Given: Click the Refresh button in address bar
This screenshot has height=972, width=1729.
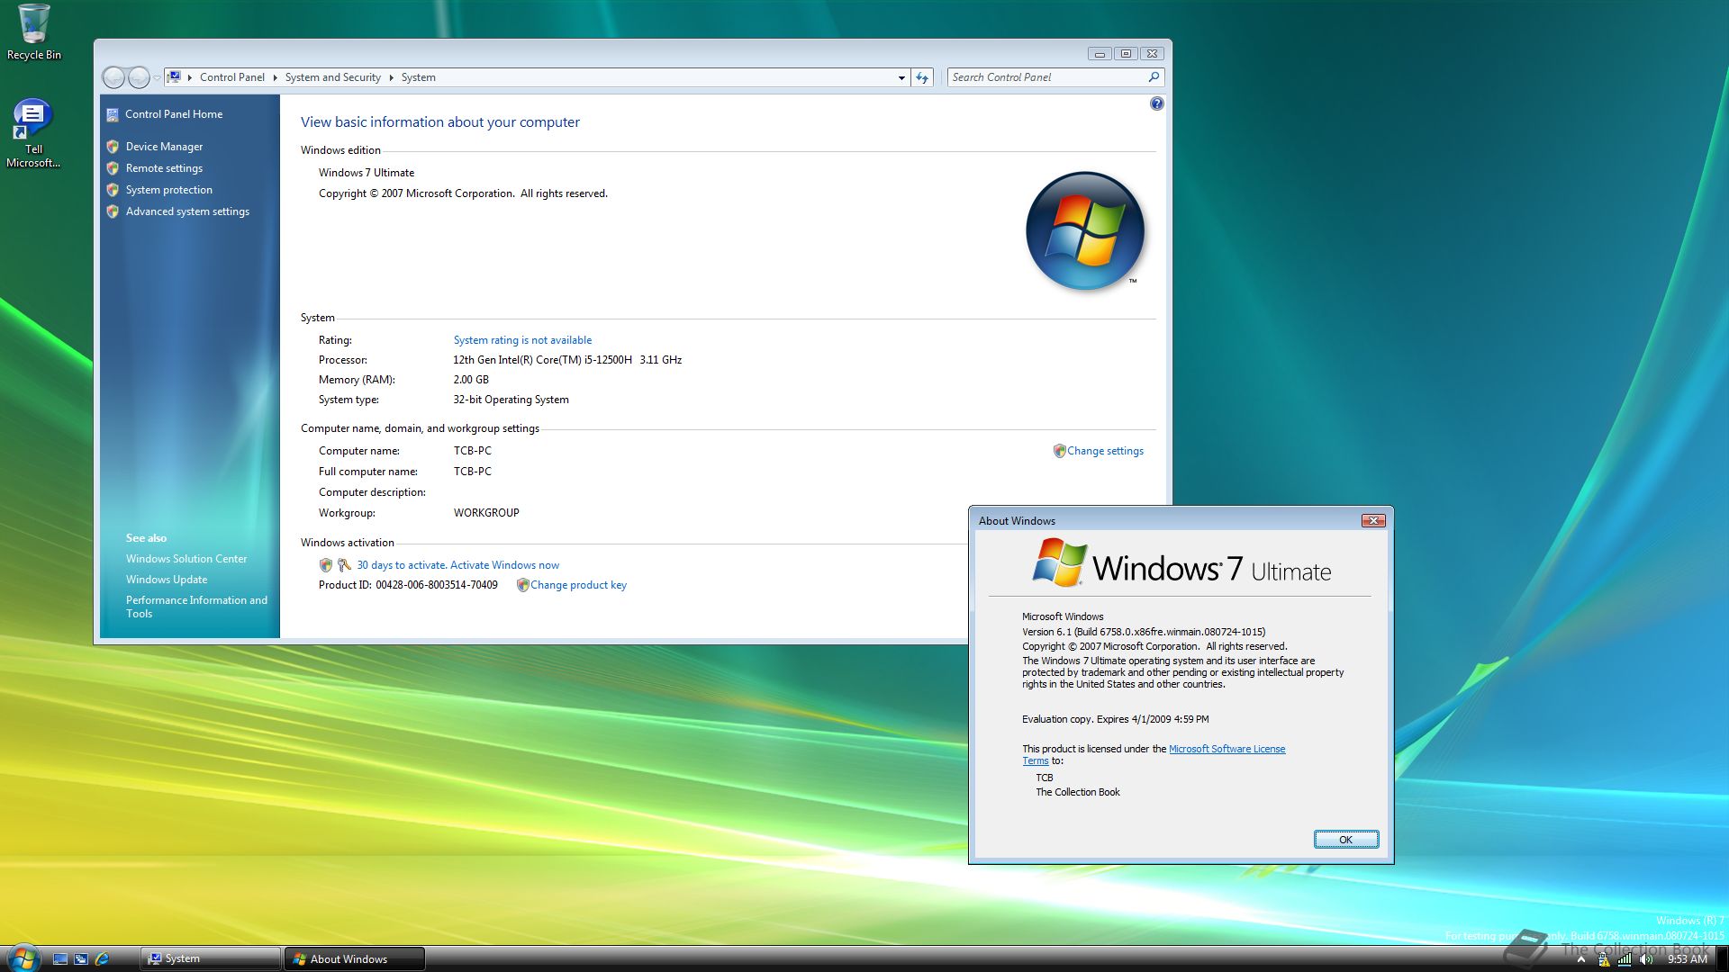Looking at the screenshot, I should pyautogui.click(x=922, y=77).
